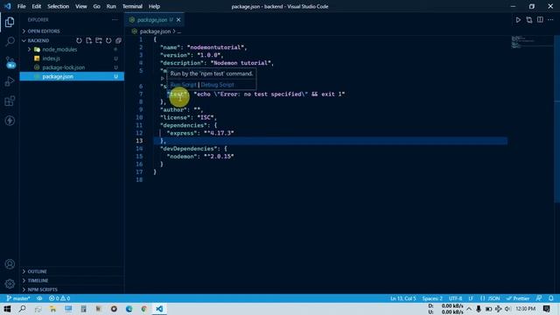Click the Explorer more actions ellipsis
This screenshot has width=560, height=315.
(x=115, y=20)
